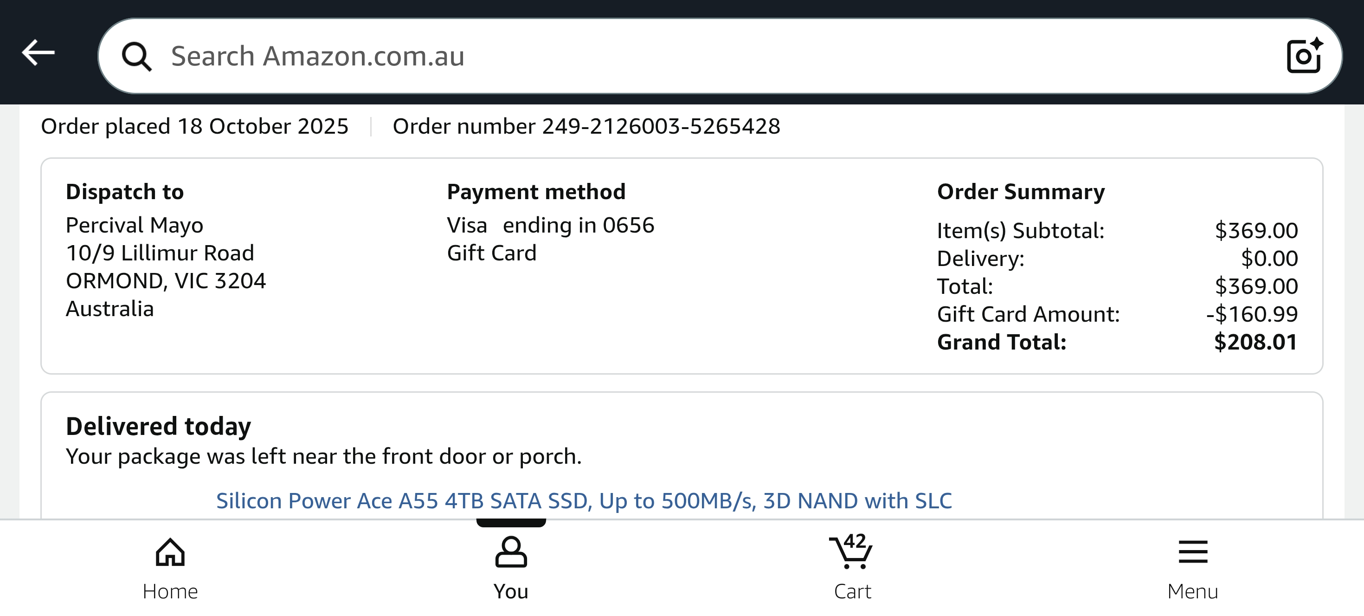The width and height of the screenshot is (1364, 616).
Task: Select recipient name Percival Mayo
Action: point(135,225)
